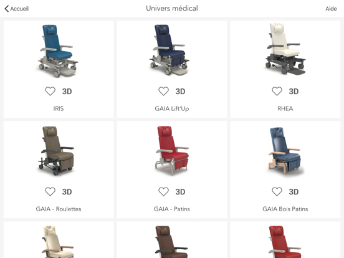View GAIA - Roulettes in 3D

tap(67, 192)
